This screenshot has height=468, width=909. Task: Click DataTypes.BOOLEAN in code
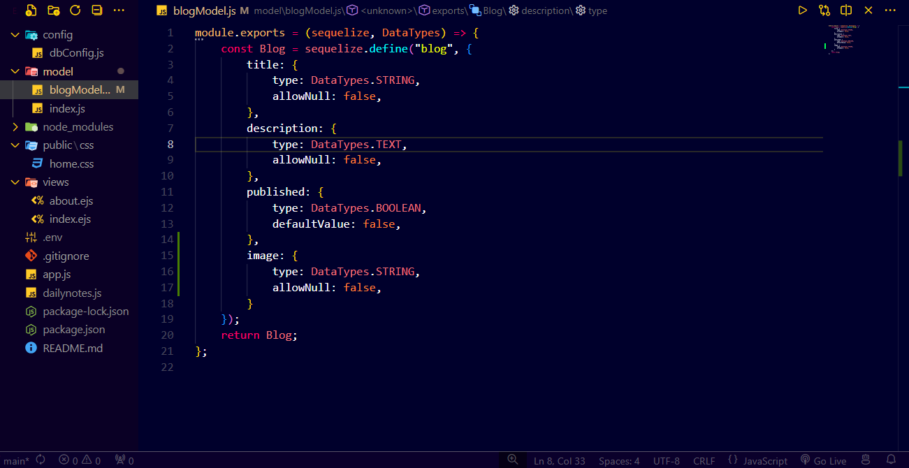(365, 208)
